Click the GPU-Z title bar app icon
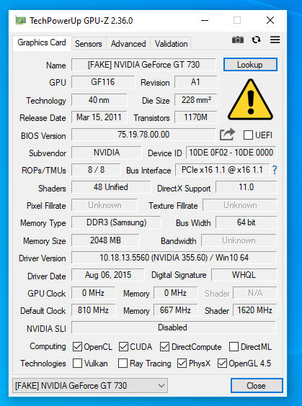The height and width of the screenshot is (406, 302). click(x=20, y=20)
